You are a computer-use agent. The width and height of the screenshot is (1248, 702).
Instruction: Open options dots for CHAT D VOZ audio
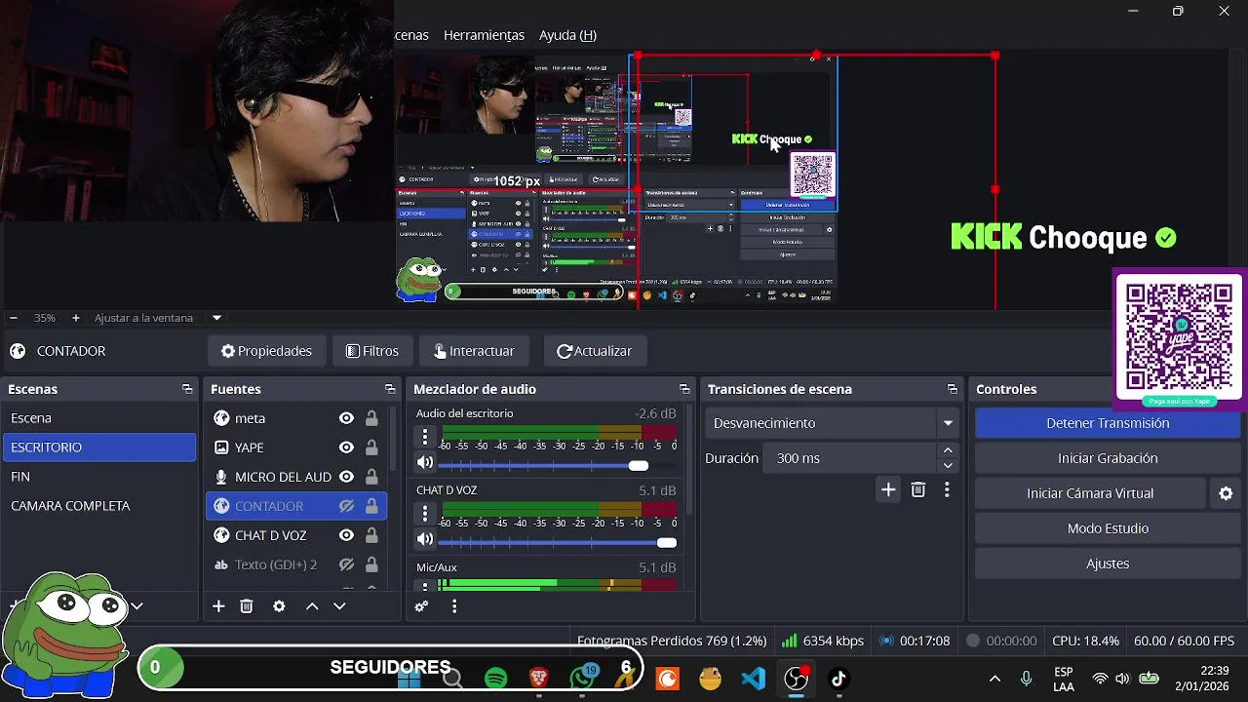425,513
